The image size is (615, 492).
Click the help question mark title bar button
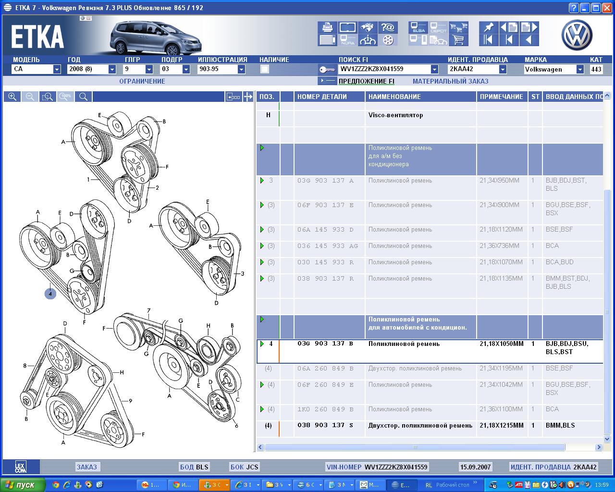point(573,8)
